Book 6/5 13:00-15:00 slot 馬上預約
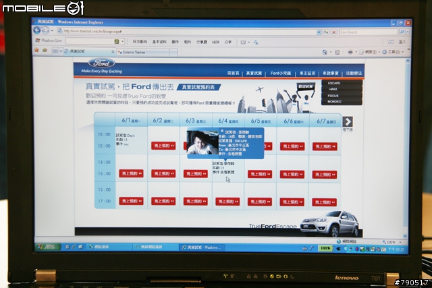 pyautogui.click(x=260, y=174)
